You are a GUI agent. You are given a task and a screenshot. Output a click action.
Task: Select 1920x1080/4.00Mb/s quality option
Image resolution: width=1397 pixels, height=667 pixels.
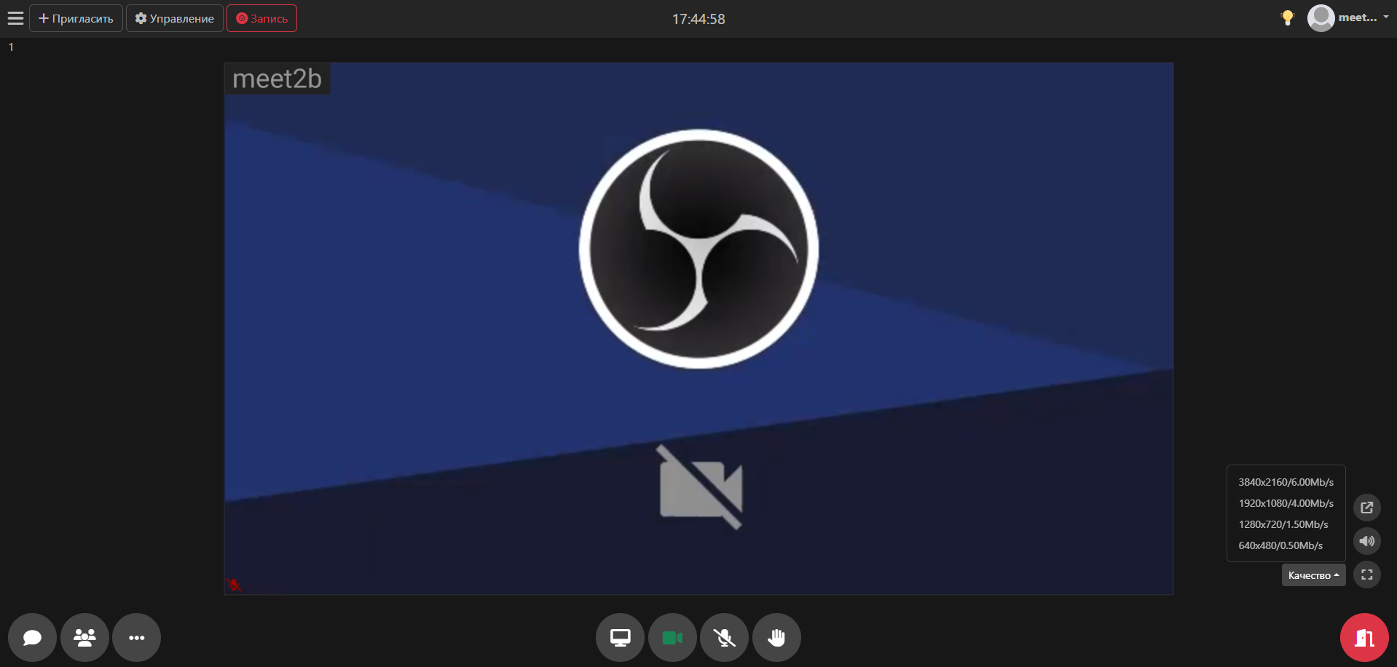click(x=1286, y=503)
